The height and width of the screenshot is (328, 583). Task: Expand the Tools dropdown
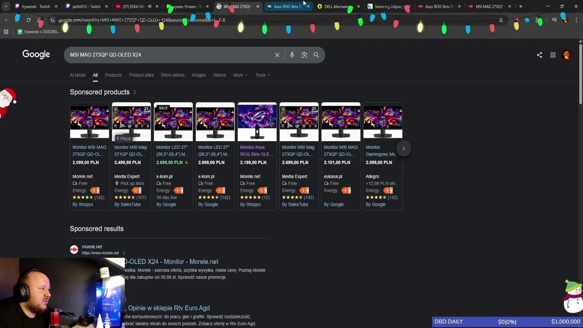pos(262,75)
